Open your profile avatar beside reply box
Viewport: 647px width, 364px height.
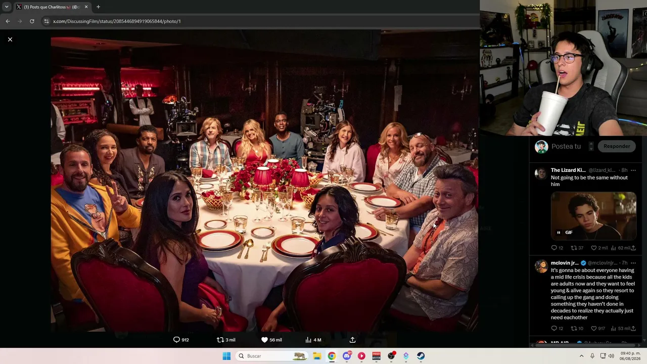(x=541, y=147)
